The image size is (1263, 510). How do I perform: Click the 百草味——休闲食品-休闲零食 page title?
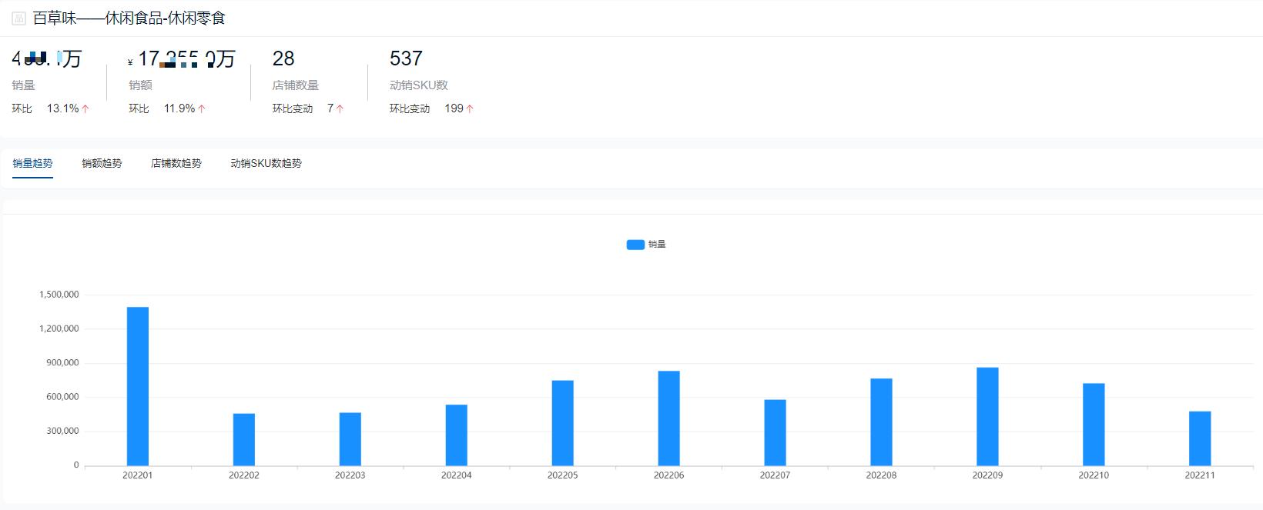129,18
